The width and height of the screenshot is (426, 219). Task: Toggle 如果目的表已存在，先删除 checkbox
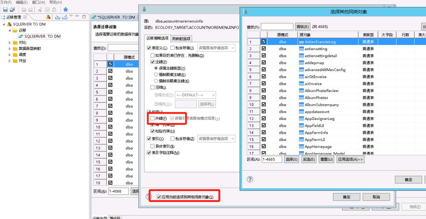153,56
